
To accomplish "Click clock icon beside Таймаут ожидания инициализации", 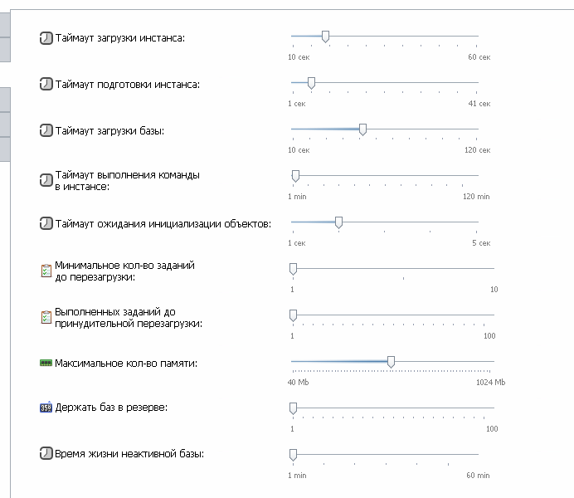I will tap(46, 224).
